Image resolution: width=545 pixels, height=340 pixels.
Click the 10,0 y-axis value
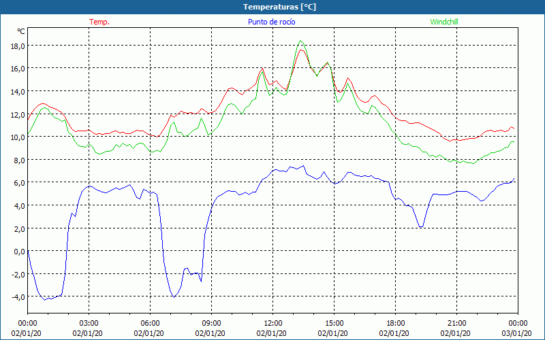[x=18, y=137]
